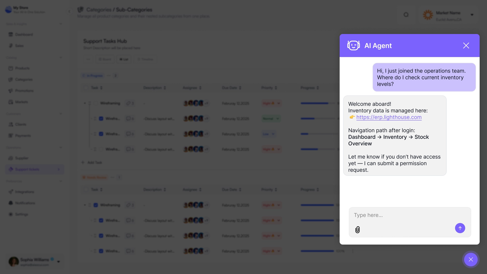This screenshot has width=487, height=274.
Task: Select all tasks via header checkbox
Action: point(86,88)
